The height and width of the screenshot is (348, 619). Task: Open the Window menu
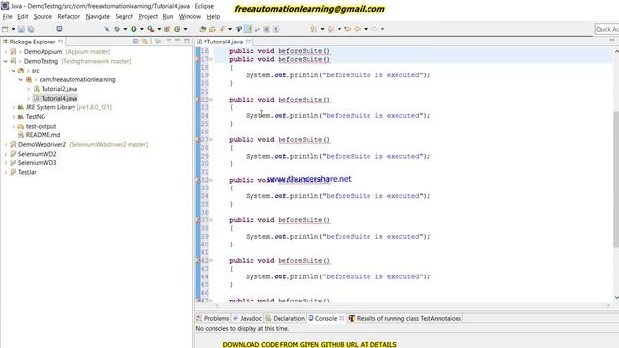click(190, 17)
